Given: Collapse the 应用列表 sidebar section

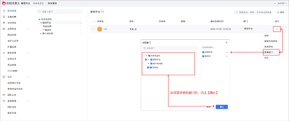Looking at the screenshot, I should click(x=29, y=29).
